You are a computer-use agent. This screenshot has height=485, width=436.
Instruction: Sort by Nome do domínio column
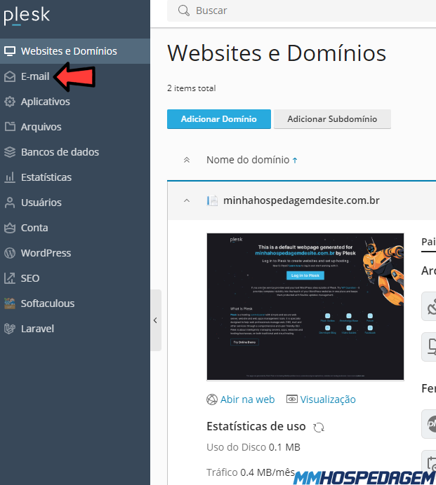point(251,160)
